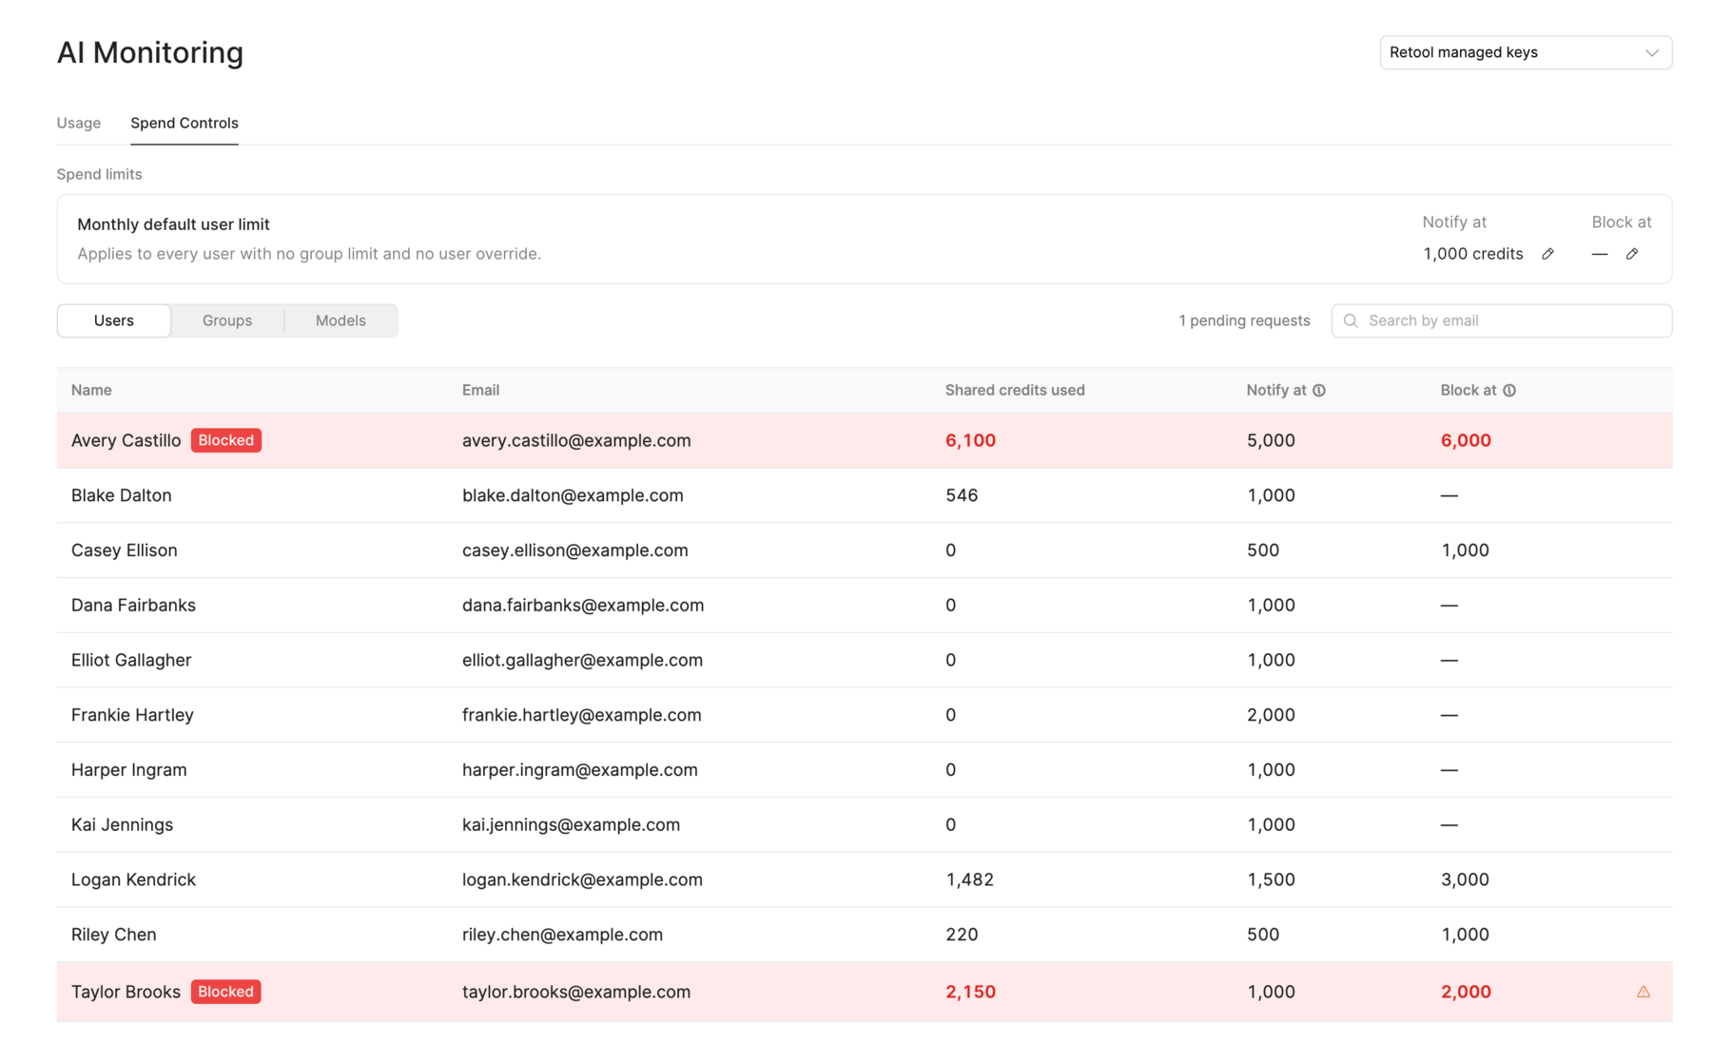Select the Elliot Gallagher row name
This screenshot has width=1712, height=1043.
tap(131, 660)
